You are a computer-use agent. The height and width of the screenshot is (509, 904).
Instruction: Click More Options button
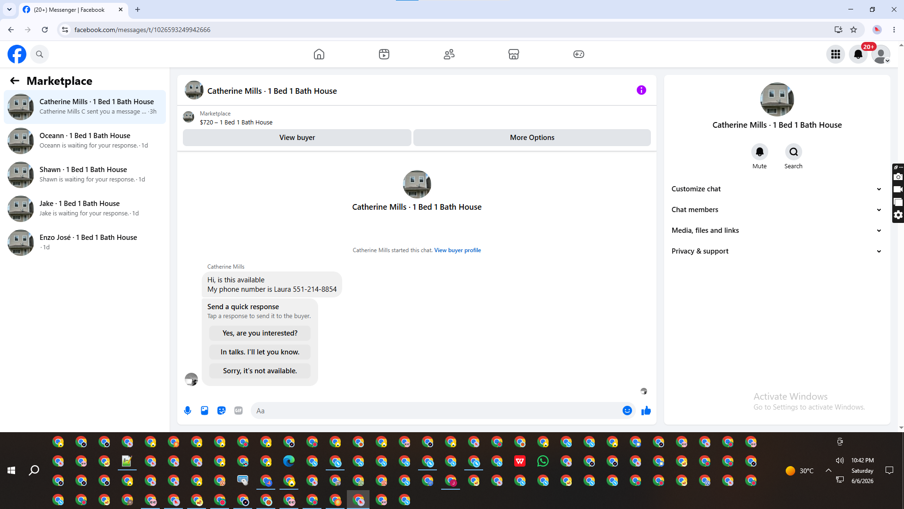[532, 138]
